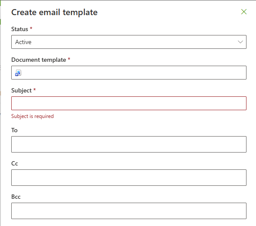Focus the Document template input box
The width and height of the screenshot is (256, 226).
tap(129, 73)
